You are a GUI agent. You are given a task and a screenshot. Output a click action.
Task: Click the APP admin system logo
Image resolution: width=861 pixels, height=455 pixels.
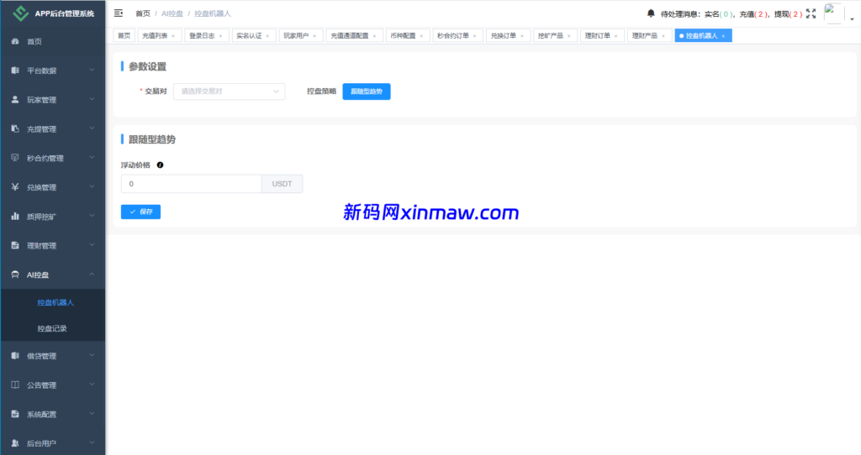click(20, 13)
